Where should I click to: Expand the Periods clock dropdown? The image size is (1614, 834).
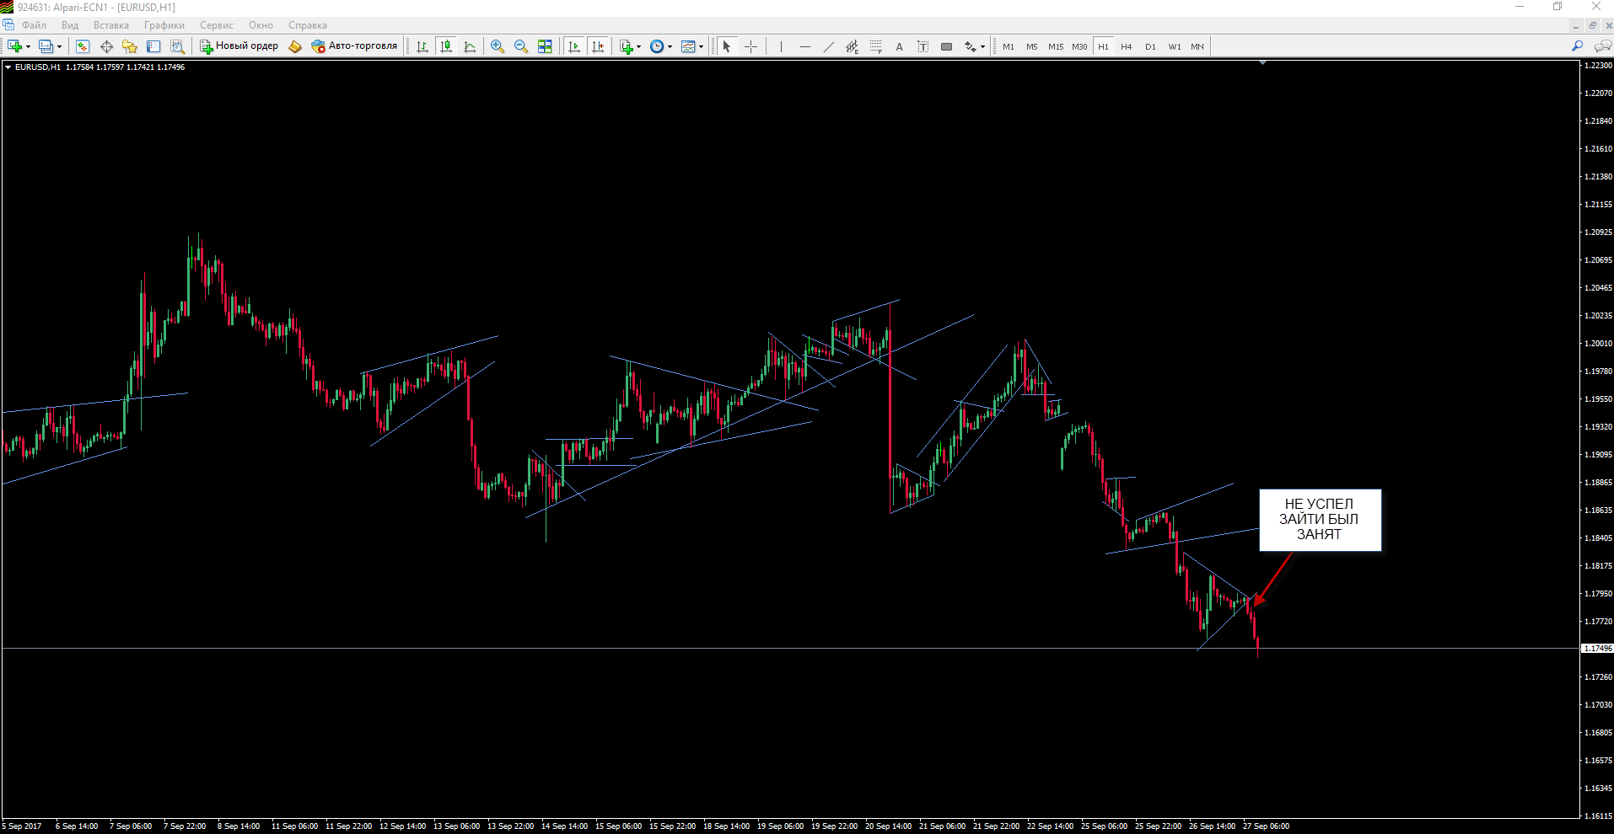(x=670, y=47)
